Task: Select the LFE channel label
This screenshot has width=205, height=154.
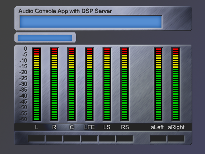Action: [x=89, y=127]
